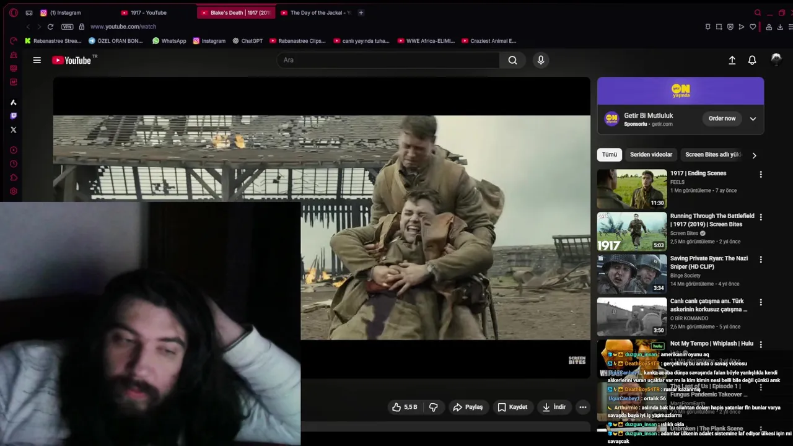Open options for Canlı çatışma anı video
The width and height of the screenshot is (793, 446).
761,302
